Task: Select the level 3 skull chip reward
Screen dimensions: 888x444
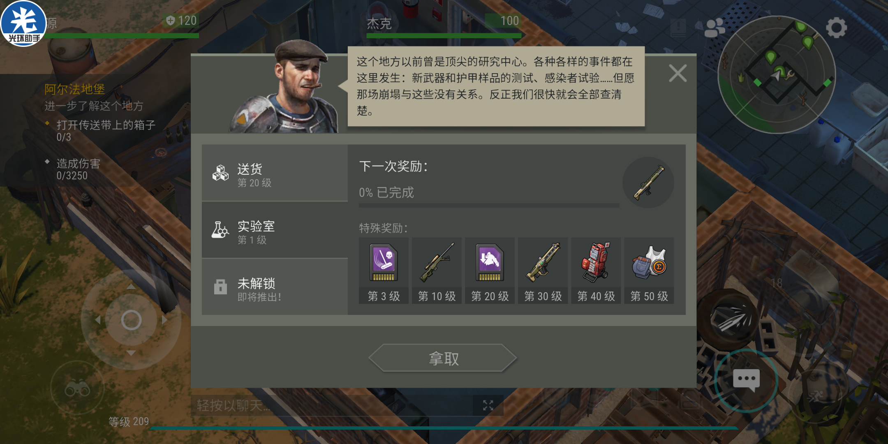Action: pyautogui.click(x=384, y=271)
